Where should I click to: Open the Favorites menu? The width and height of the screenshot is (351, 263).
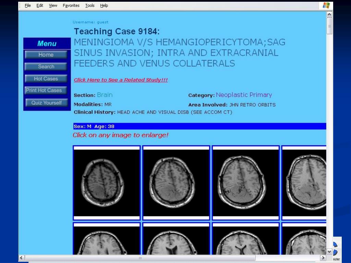(71, 5)
